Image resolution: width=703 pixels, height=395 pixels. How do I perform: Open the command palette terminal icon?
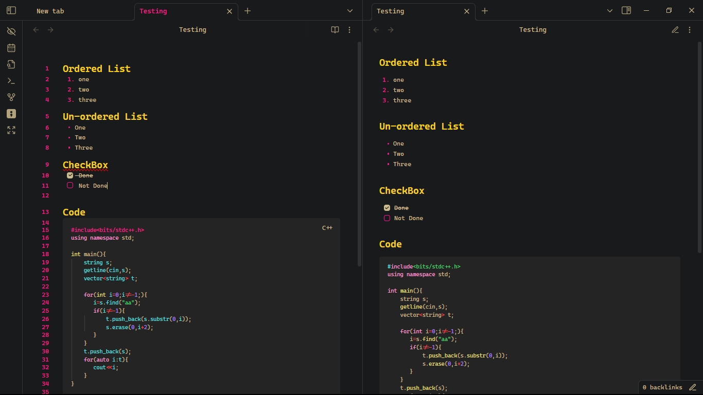(x=11, y=81)
